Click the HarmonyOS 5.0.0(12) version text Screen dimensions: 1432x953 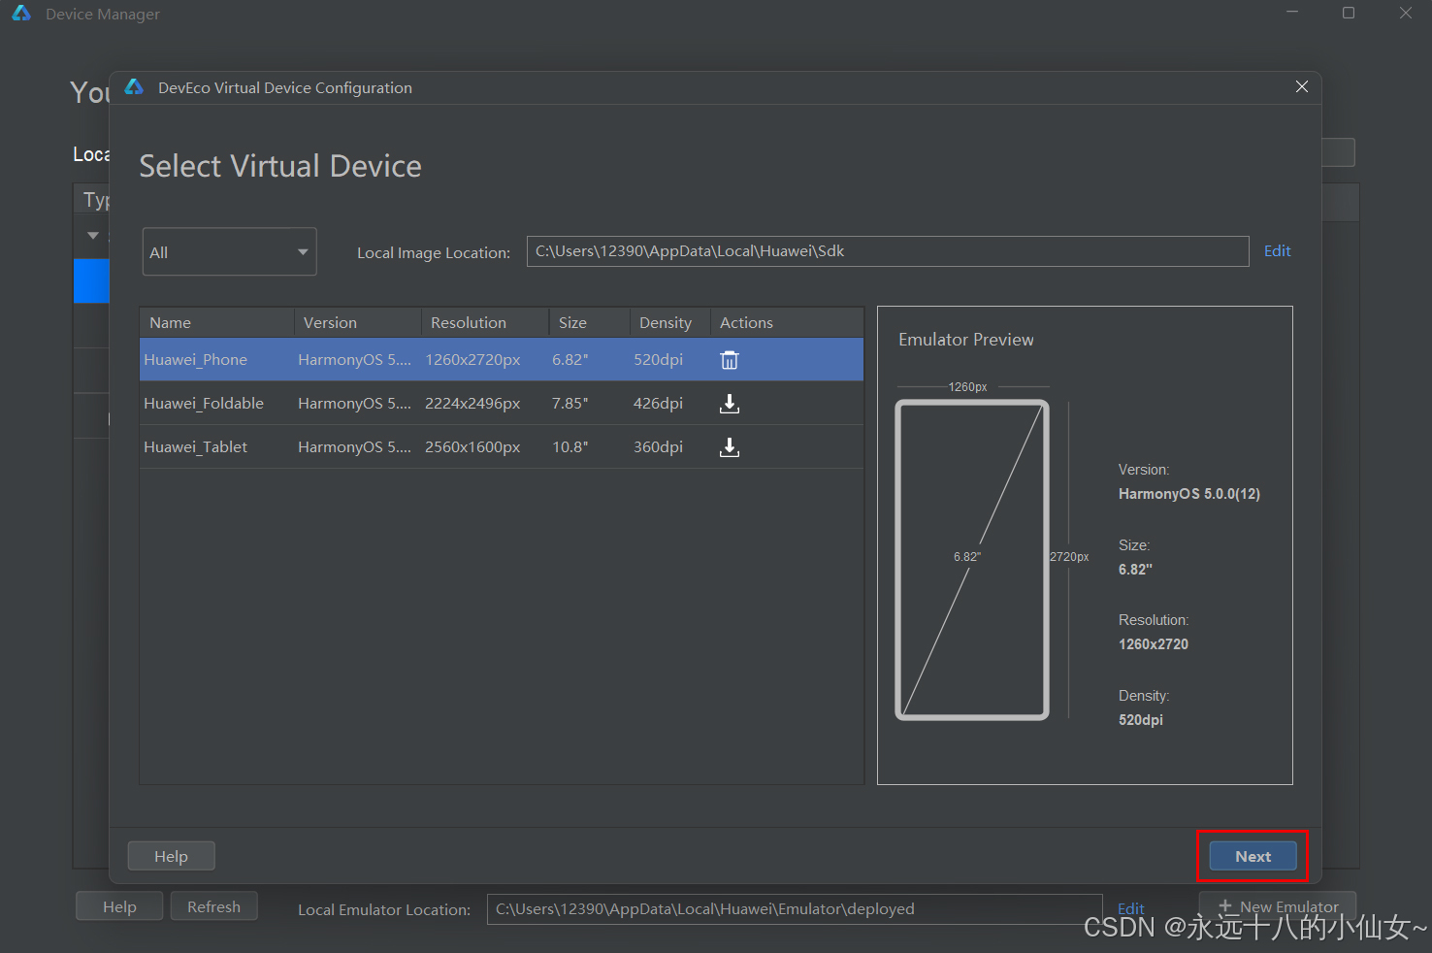(x=1189, y=494)
